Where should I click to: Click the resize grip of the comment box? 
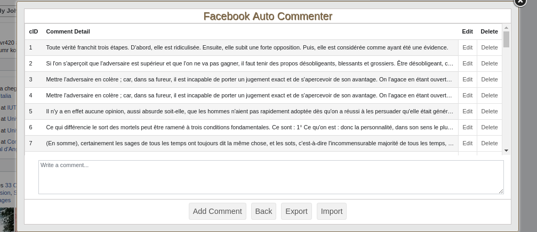[x=501, y=192]
